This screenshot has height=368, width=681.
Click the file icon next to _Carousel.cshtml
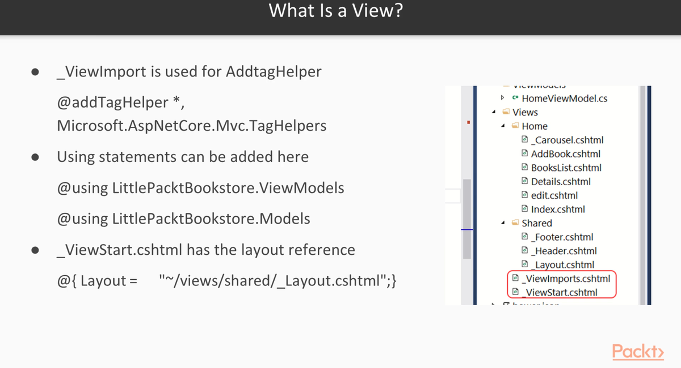pyautogui.click(x=525, y=140)
